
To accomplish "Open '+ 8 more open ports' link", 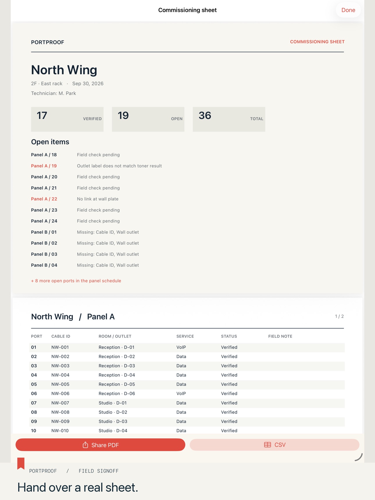I will 76,281.
